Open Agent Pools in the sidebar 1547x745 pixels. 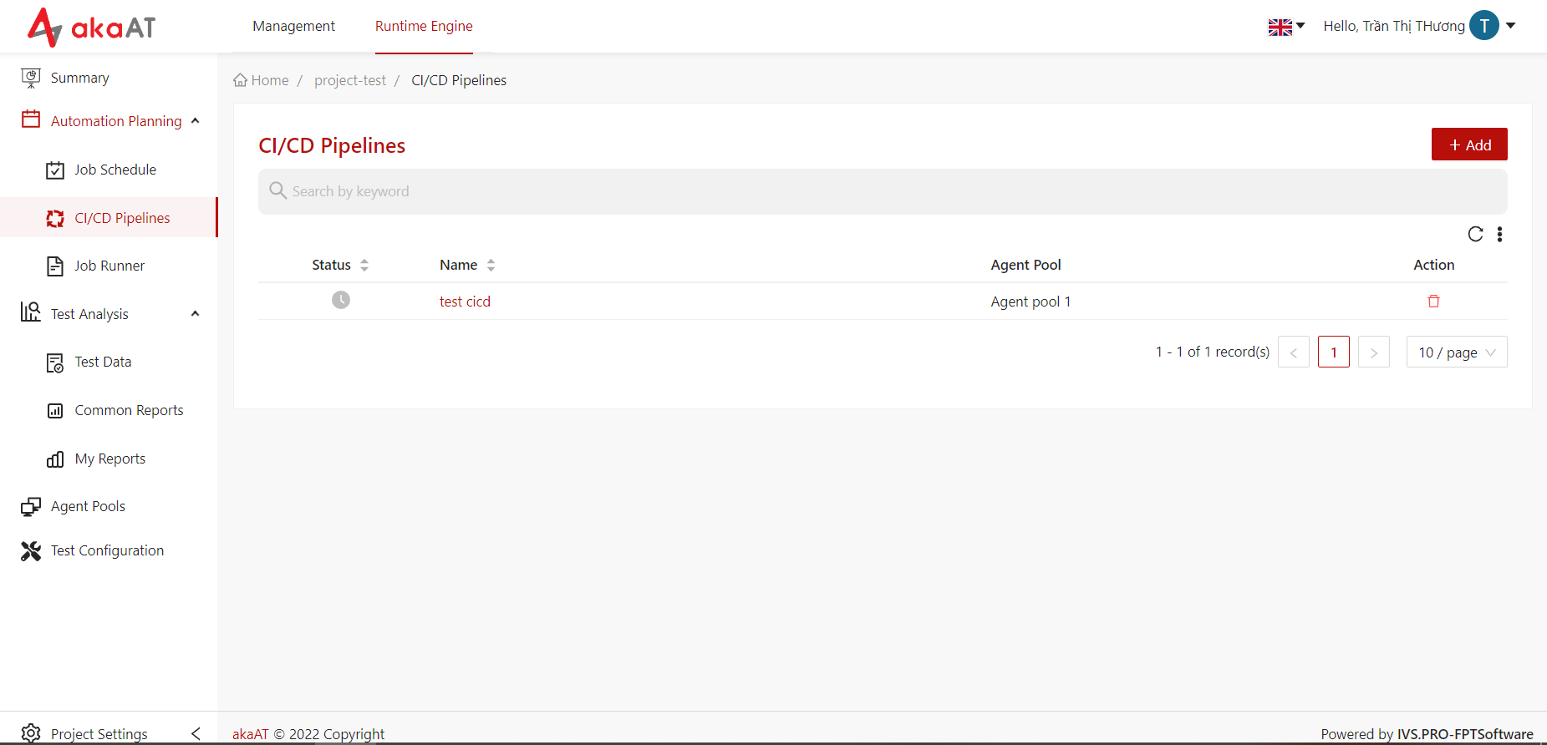(x=88, y=506)
